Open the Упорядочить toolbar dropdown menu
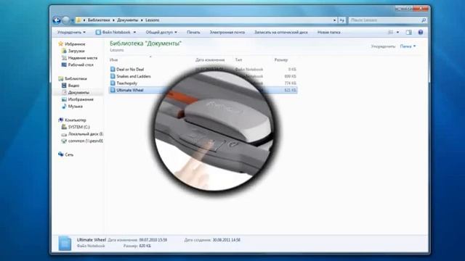465x261 pixels. point(71,32)
